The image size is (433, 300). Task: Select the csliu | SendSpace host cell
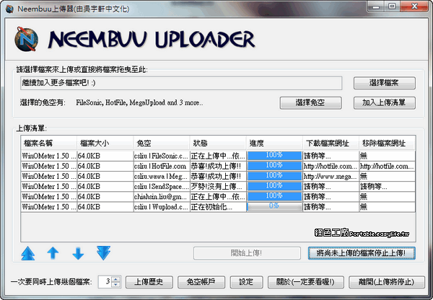(162, 187)
